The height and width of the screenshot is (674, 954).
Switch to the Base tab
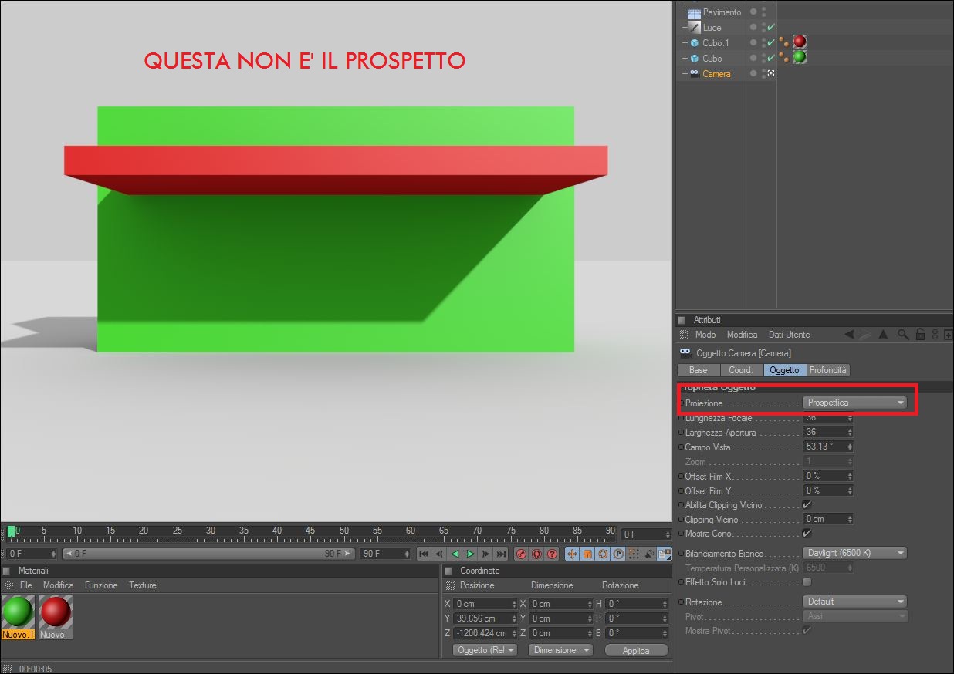pyautogui.click(x=698, y=370)
